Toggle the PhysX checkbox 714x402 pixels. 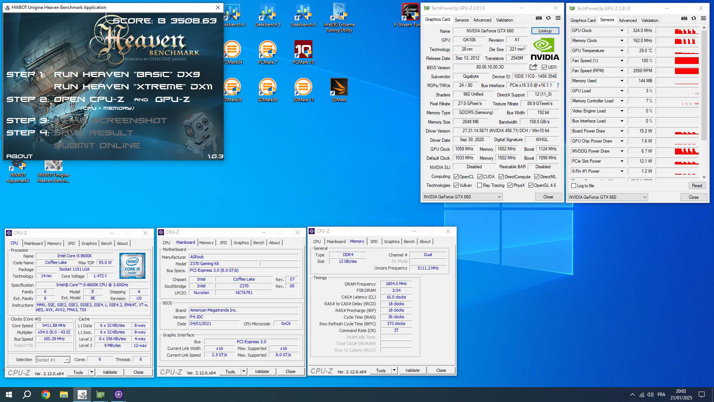coord(510,185)
